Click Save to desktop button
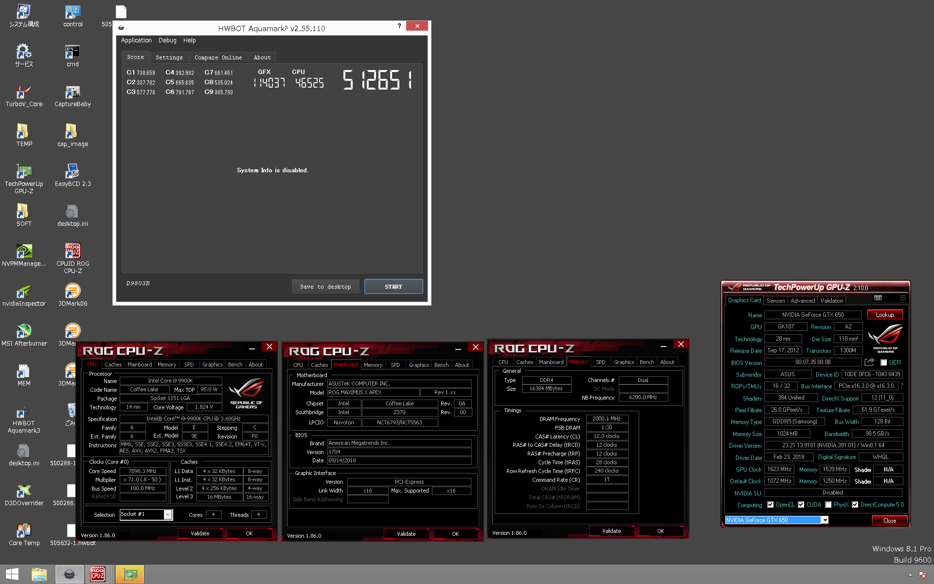The height and width of the screenshot is (584, 934). coord(325,287)
